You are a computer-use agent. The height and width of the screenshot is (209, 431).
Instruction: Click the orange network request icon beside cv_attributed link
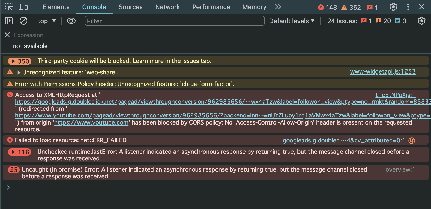(412, 140)
